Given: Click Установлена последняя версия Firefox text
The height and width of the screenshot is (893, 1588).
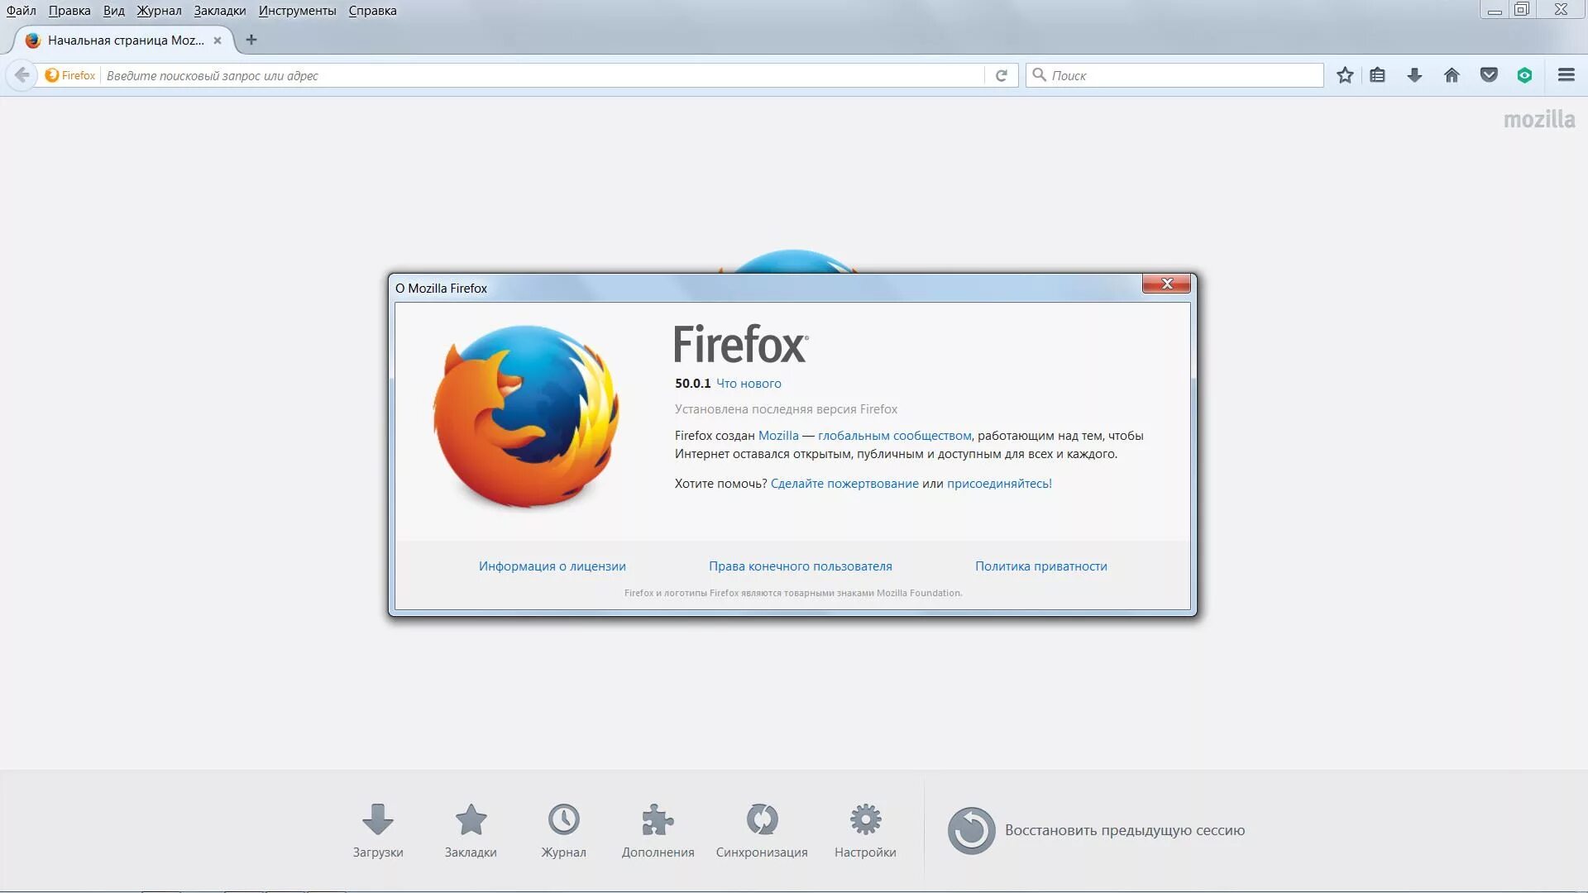Looking at the screenshot, I should coord(786,409).
